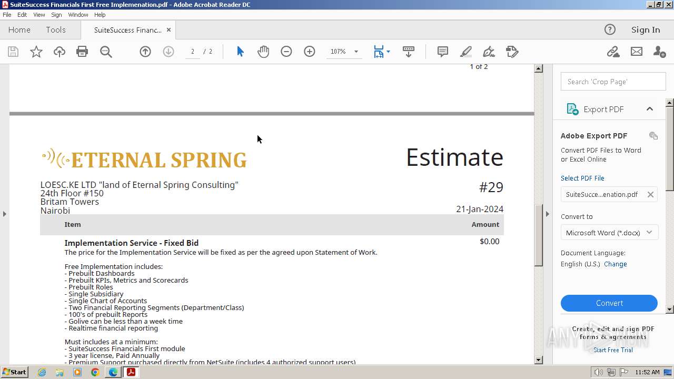Share a link to the file

pos(613,52)
